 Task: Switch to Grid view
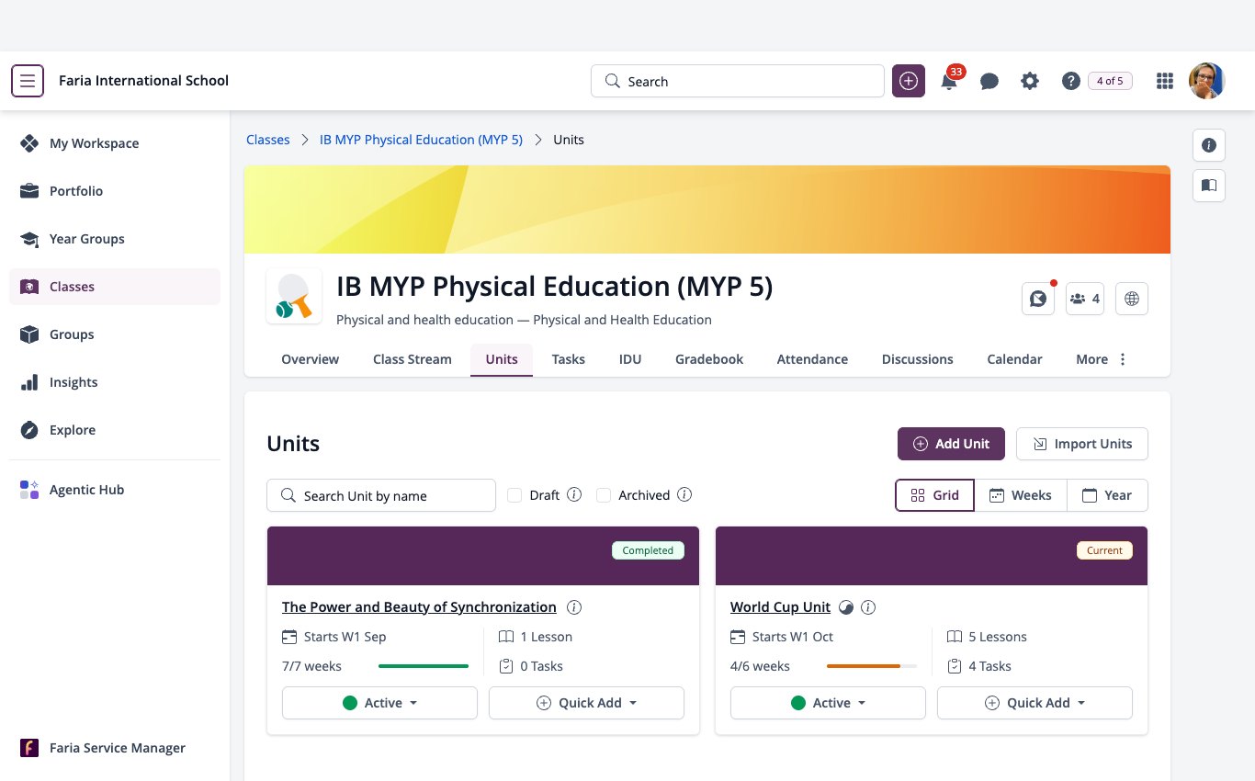[935, 495]
